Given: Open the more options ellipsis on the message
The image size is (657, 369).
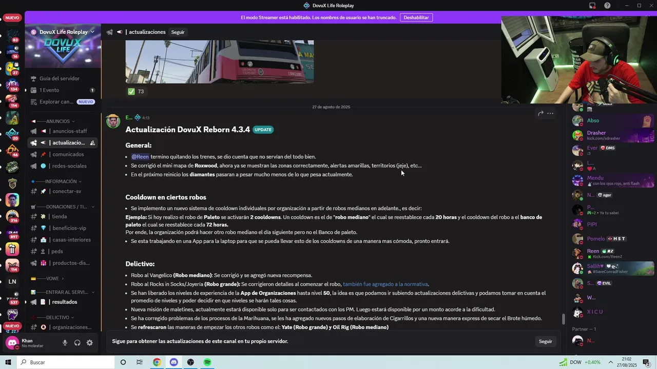Looking at the screenshot, I should click(550, 113).
